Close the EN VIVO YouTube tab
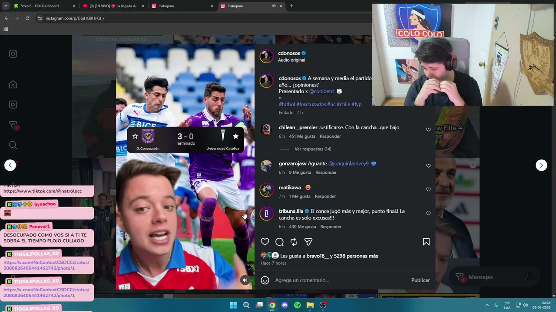 143,6
